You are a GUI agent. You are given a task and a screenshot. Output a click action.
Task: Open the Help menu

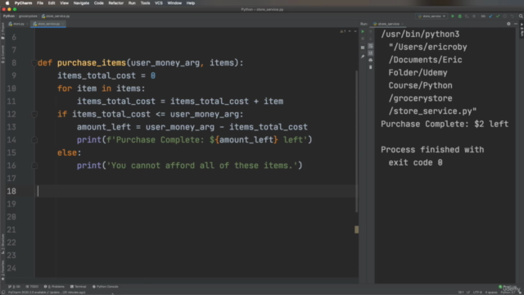pyautogui.click(x=191, y=3)
